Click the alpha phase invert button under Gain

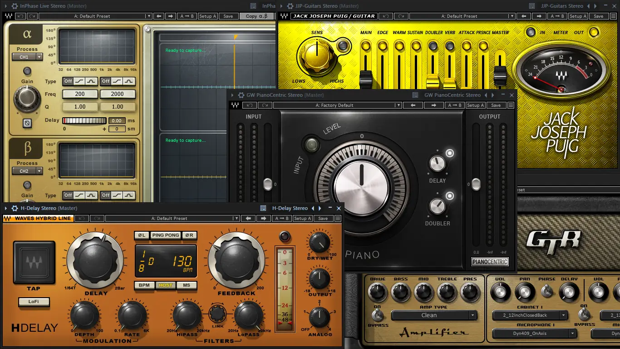coord(27,123)
